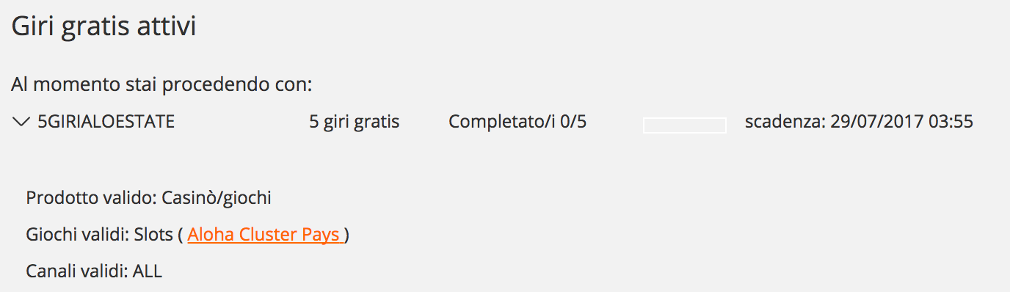Click the "ALL" channels value
Screen dimensions: 1010x292
pos(148,271)
